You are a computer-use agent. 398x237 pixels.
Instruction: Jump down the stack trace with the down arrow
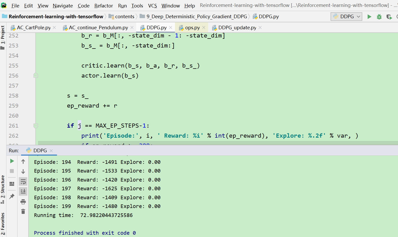pos(23,171)
